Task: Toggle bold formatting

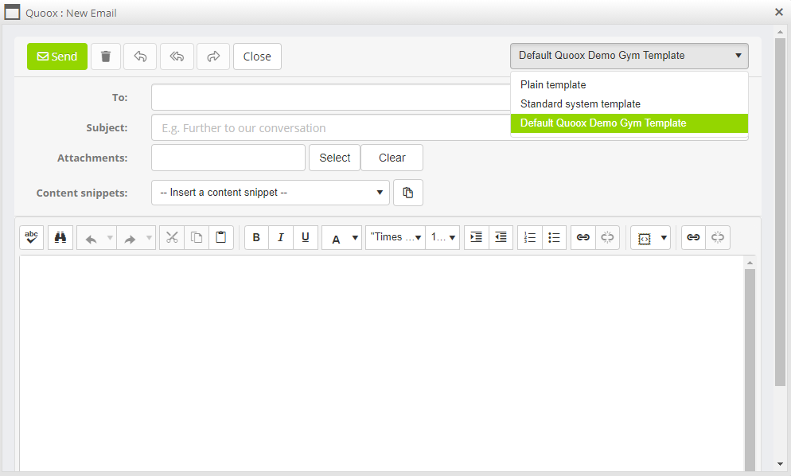Action: point(256,237)
